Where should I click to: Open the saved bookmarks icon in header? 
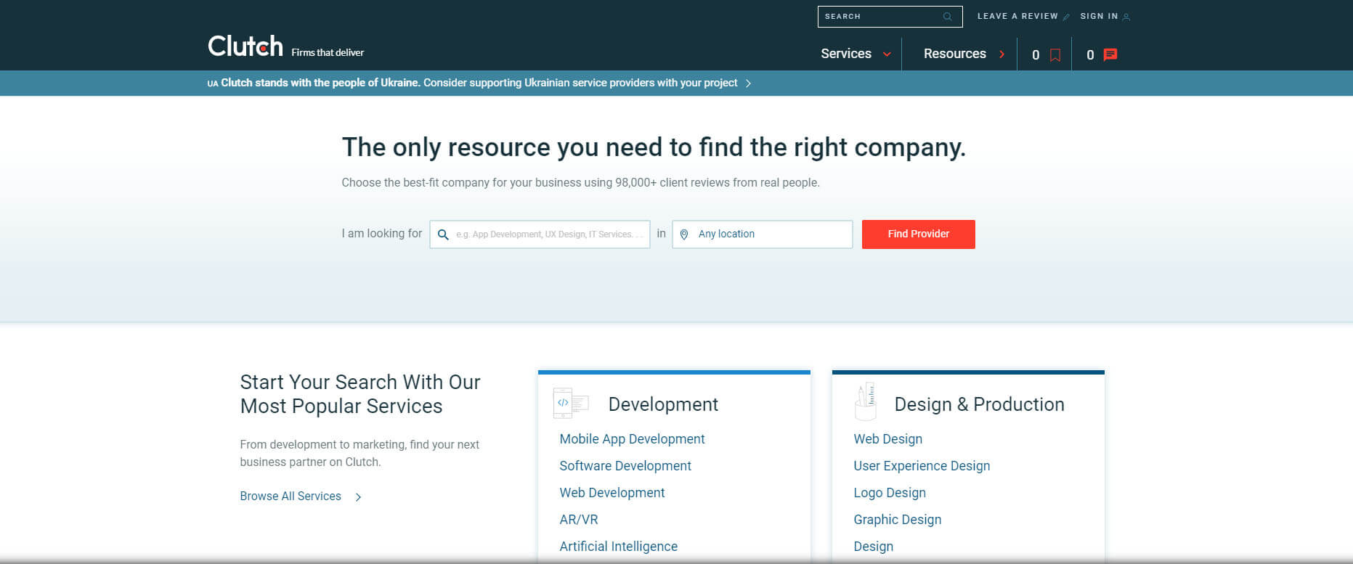pos(1055,55)
